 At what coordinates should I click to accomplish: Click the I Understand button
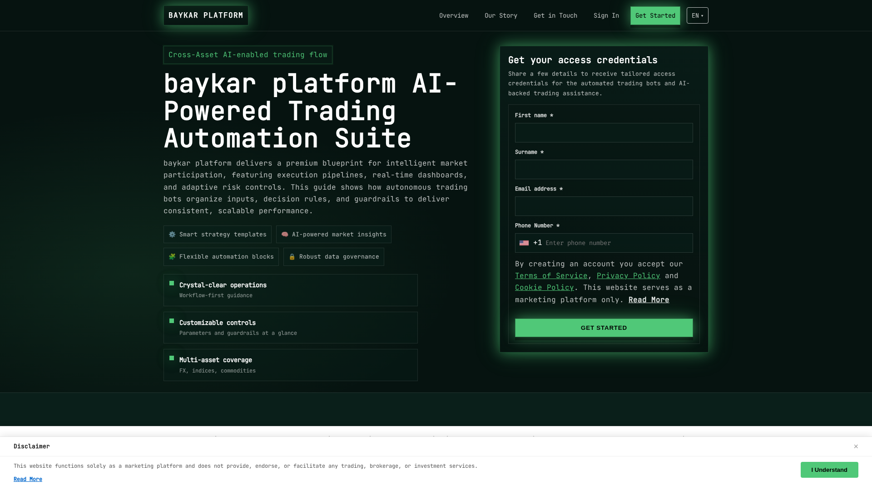click(829, 470)
